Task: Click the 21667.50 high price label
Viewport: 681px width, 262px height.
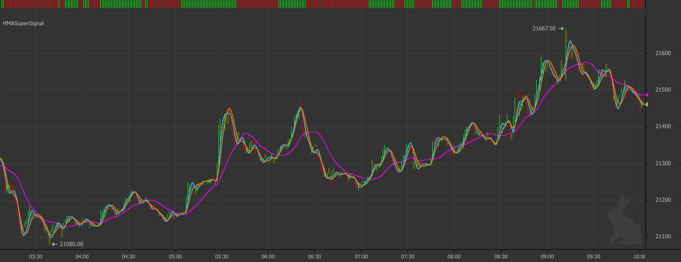Action: 544,29
